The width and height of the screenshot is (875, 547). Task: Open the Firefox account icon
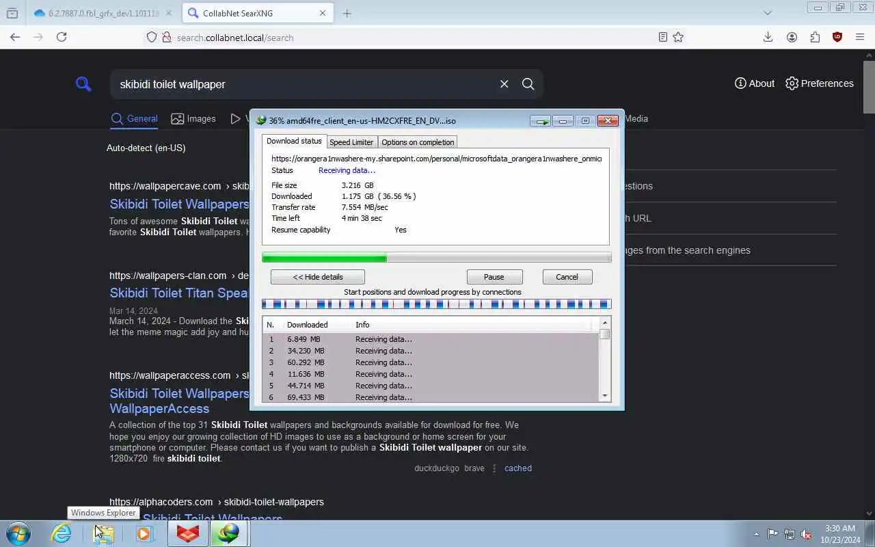(x=792, y=37)
